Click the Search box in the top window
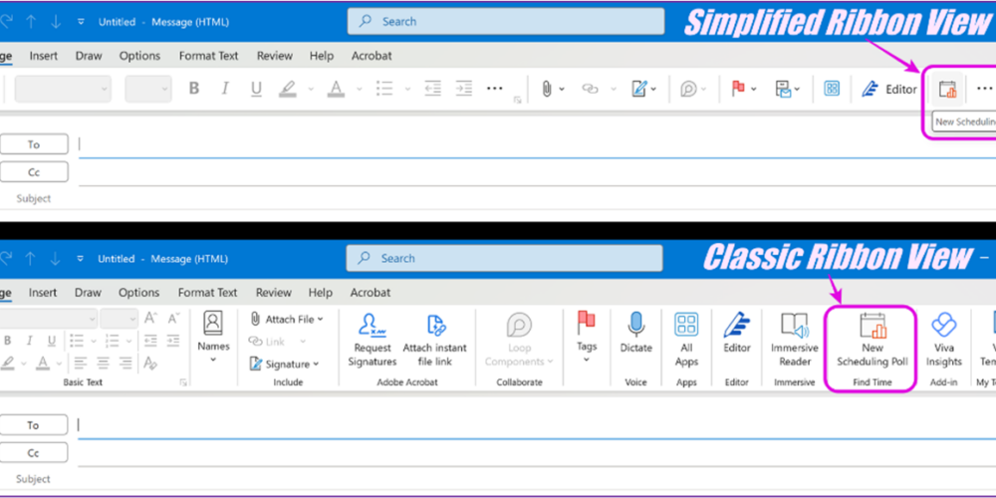Image resolution: width=996 pixels, height=498 pixels. (506, 21)
